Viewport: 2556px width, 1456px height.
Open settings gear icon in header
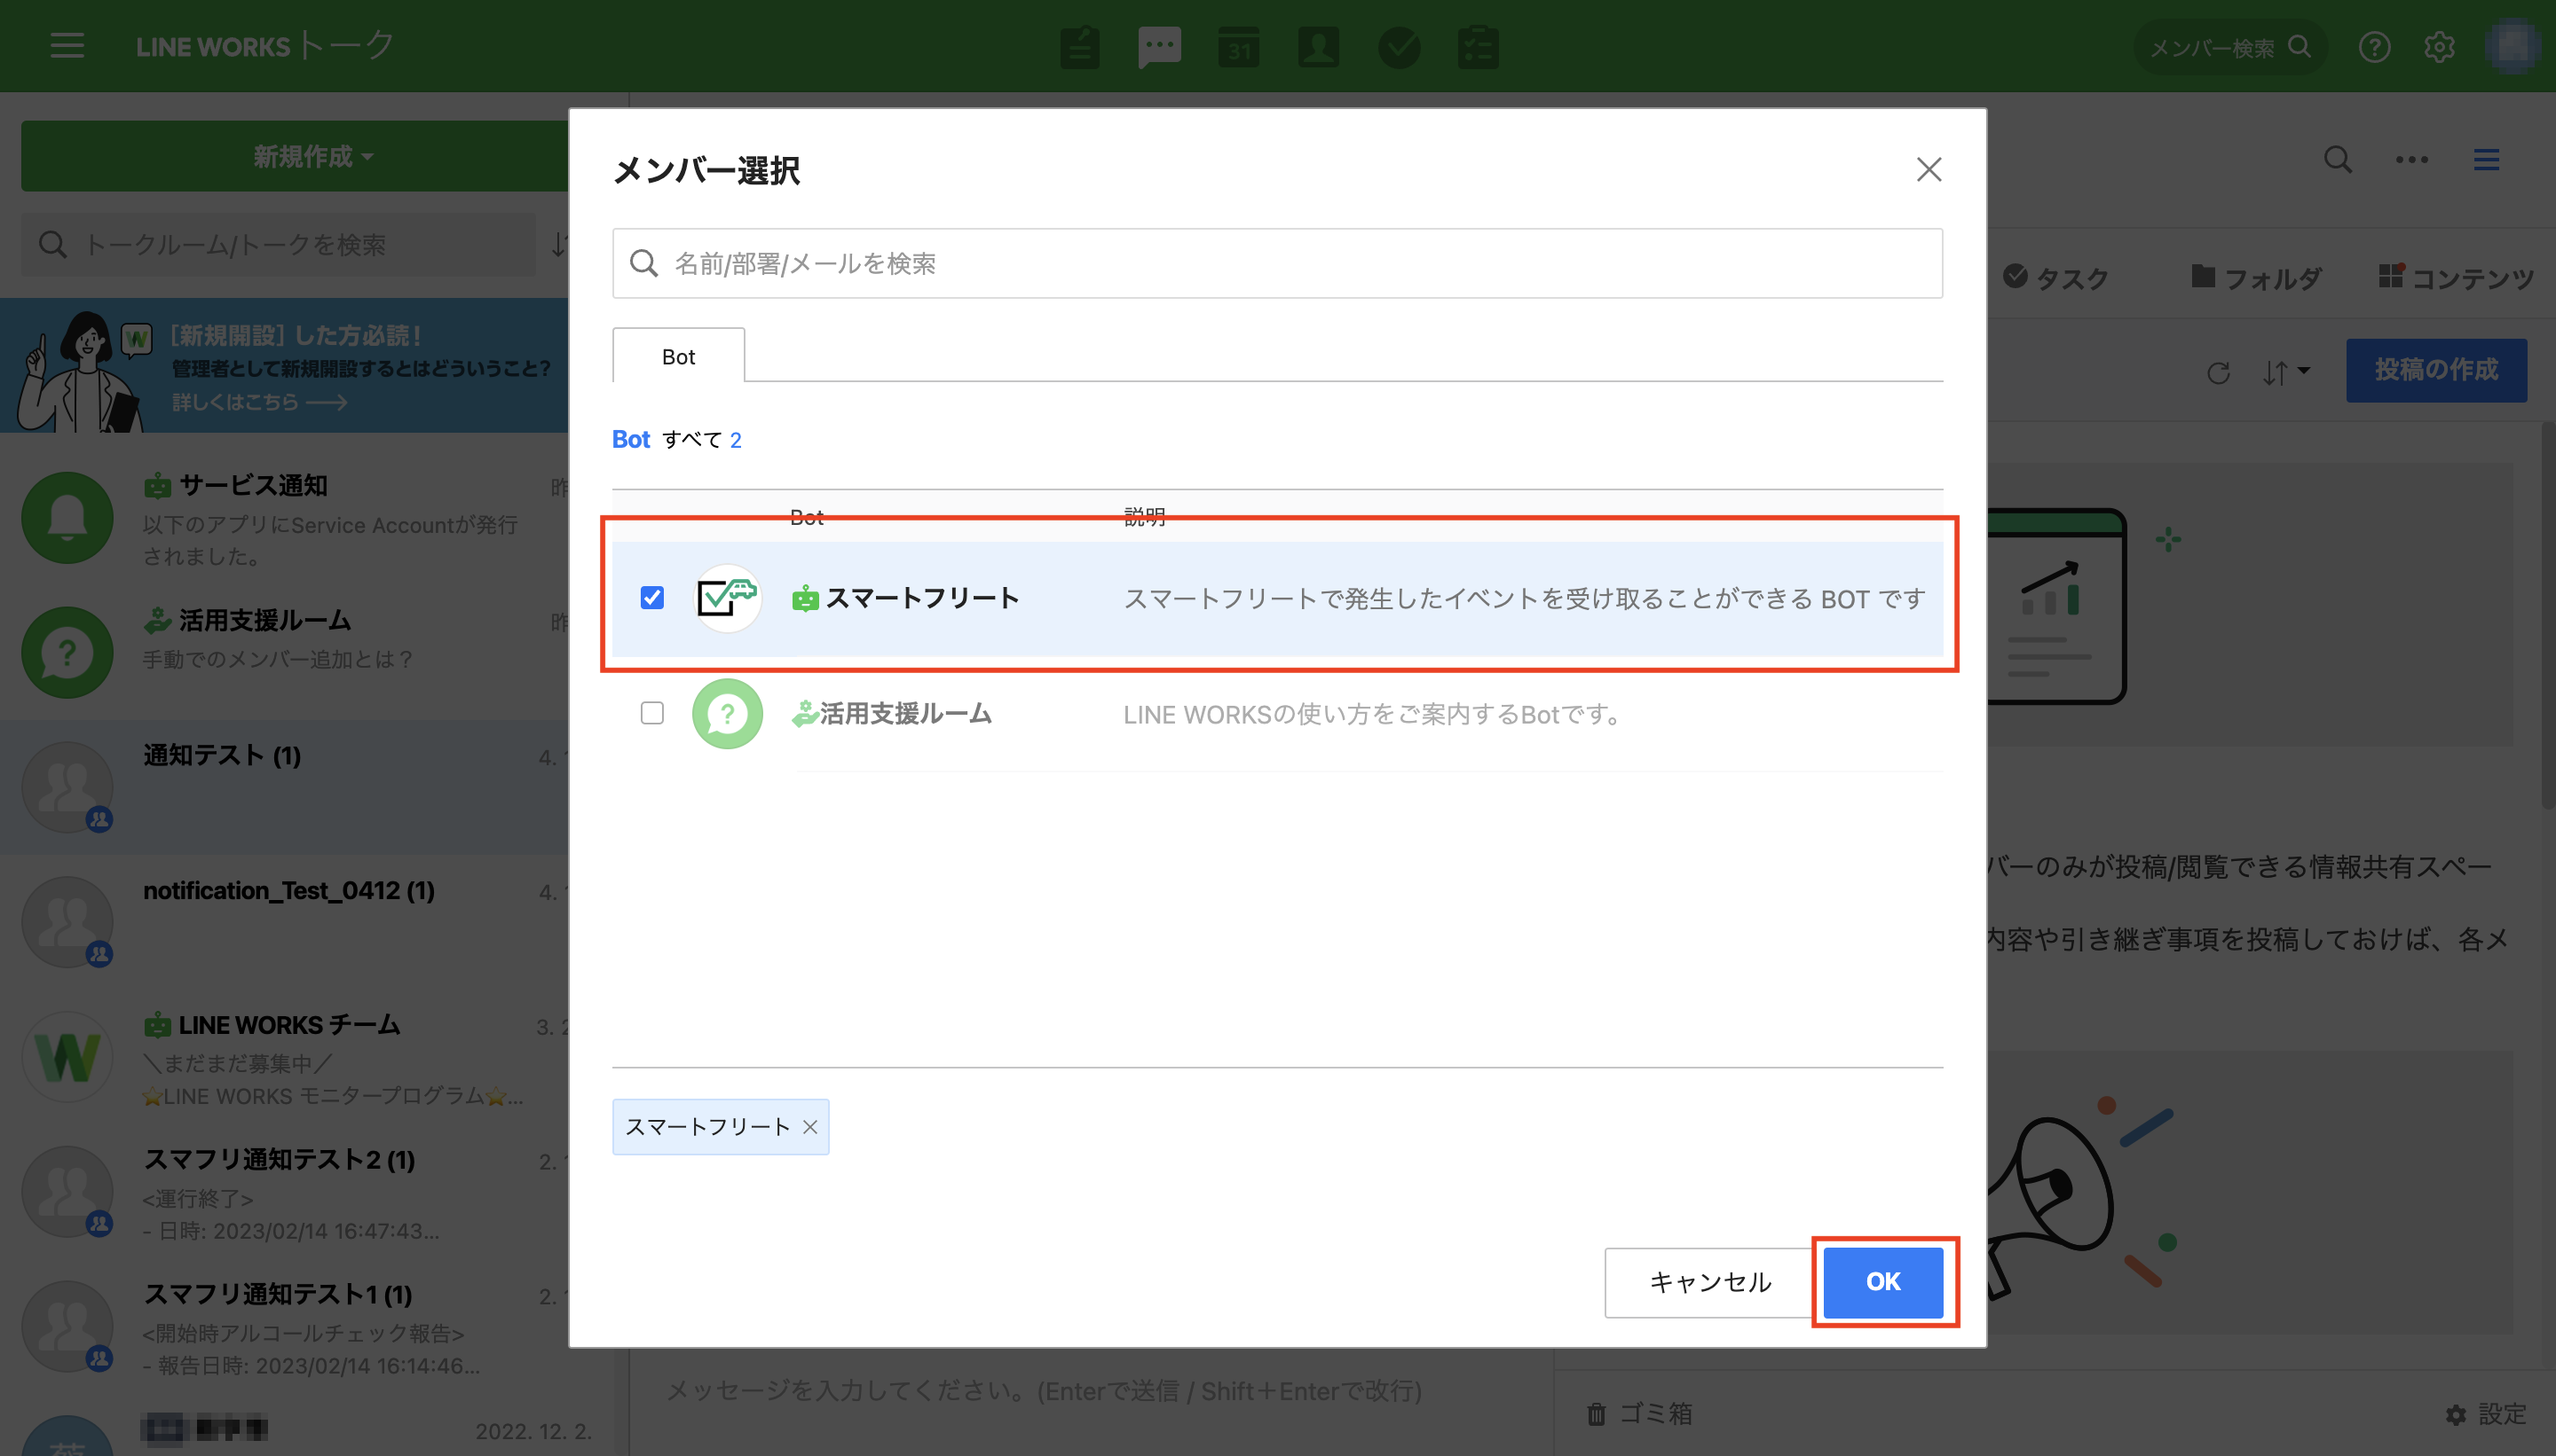[x=2439, y=47]
